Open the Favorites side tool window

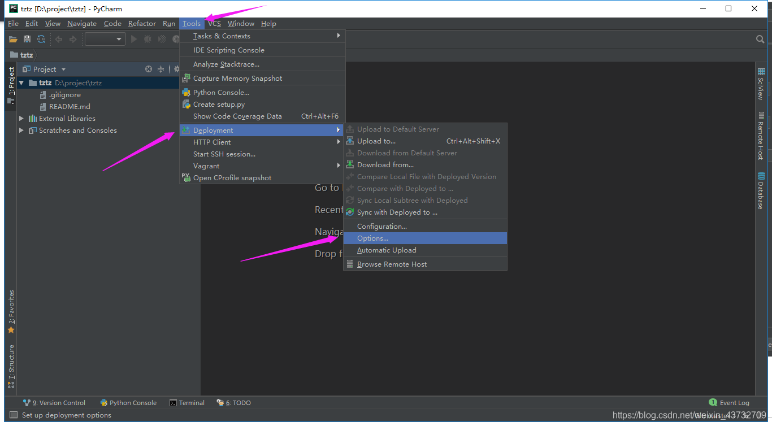(11, 311)
